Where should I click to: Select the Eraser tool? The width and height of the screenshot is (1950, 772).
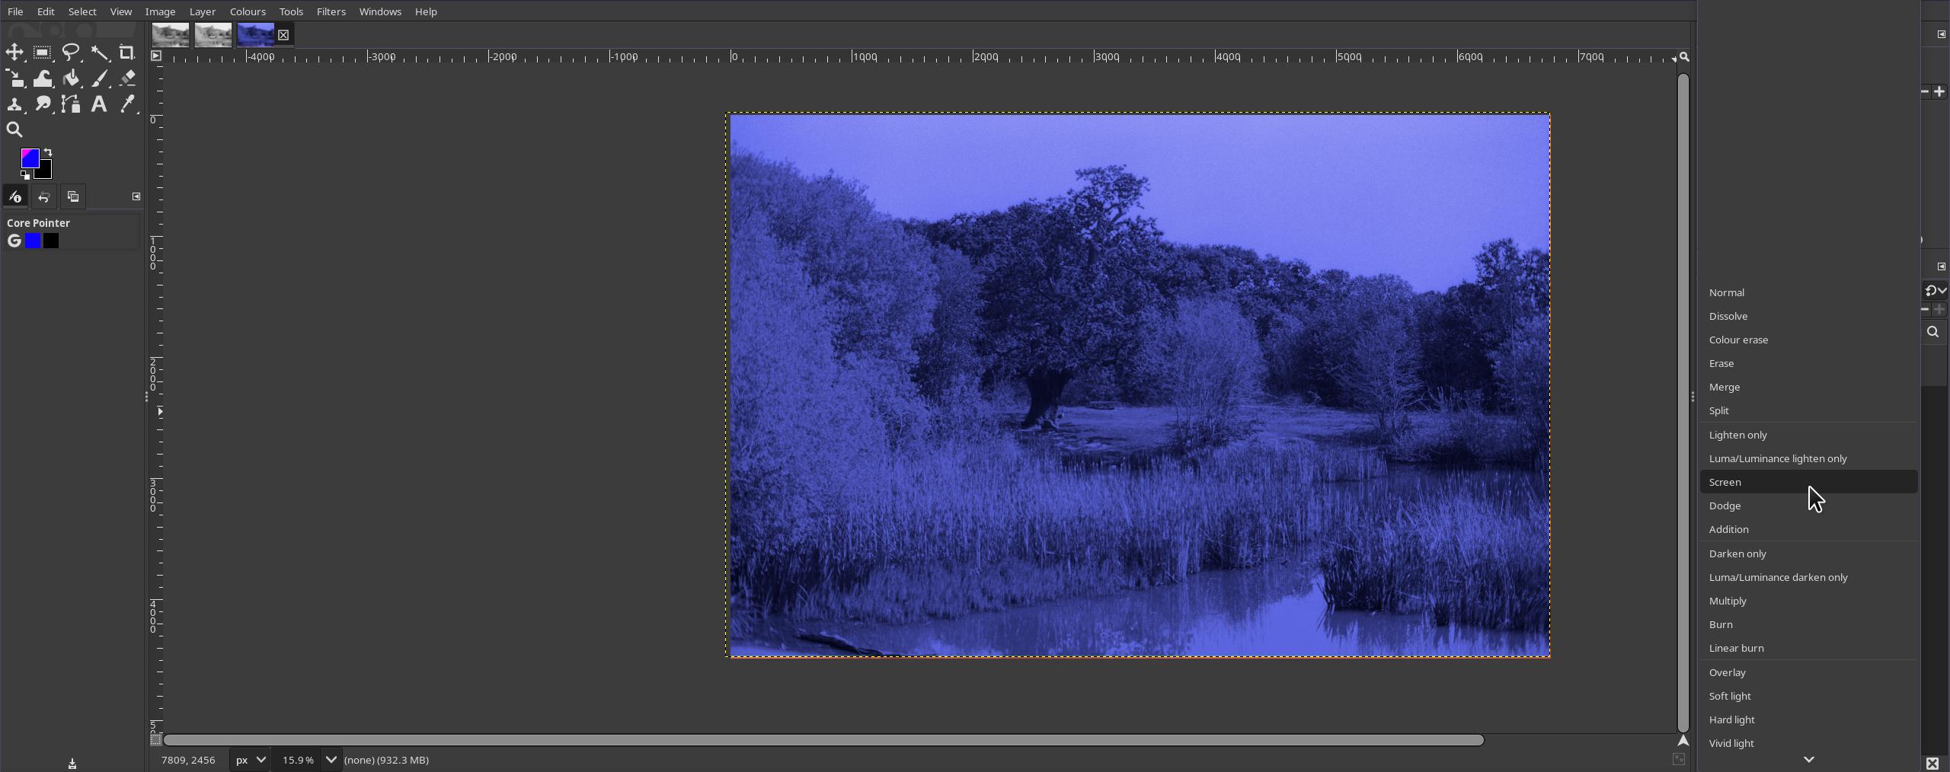point(127,78)
